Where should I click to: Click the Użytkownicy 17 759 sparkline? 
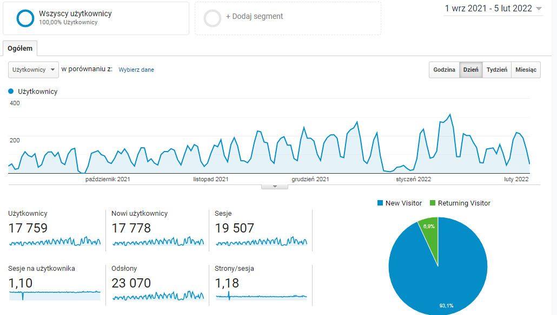pos(55,241)
